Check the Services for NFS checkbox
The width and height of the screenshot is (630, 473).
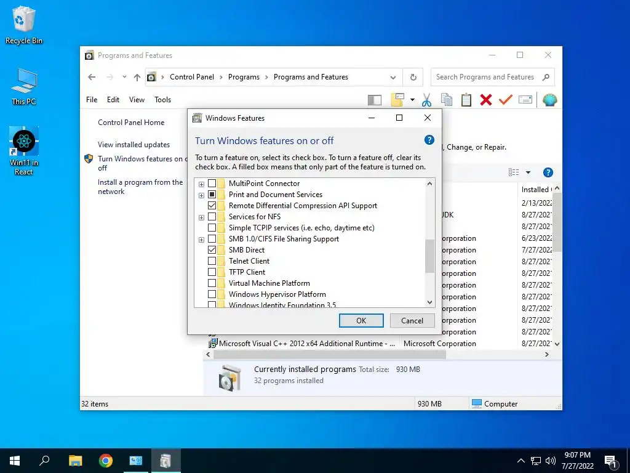pyautogui.click(x=212, y=217)
